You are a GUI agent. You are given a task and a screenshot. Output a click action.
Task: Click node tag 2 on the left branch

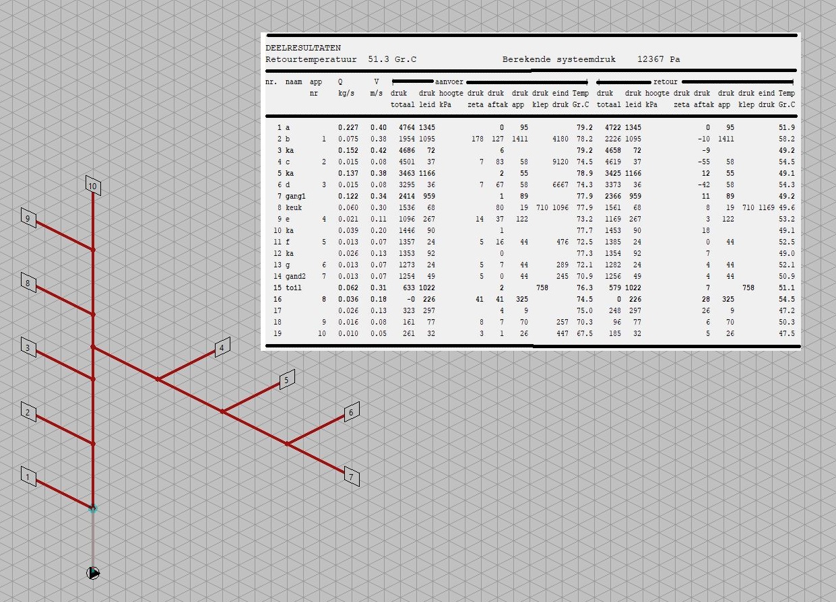28,412
